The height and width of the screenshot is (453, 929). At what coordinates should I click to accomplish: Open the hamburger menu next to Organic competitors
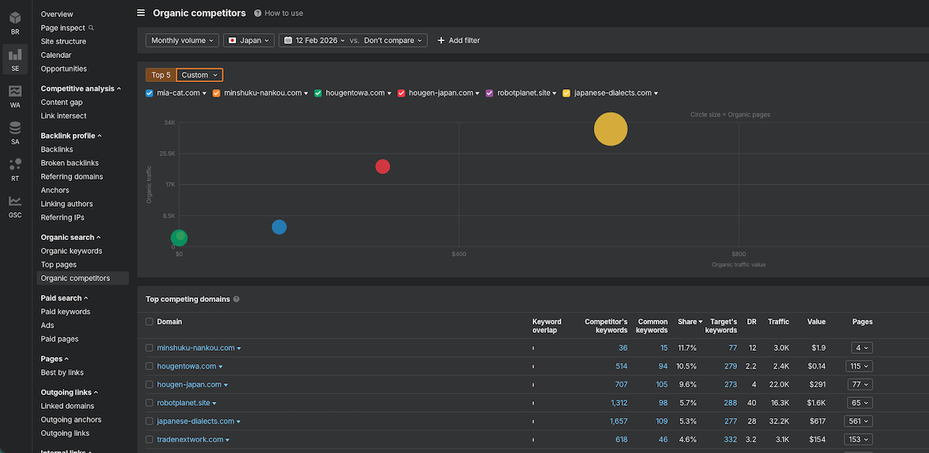140,12
